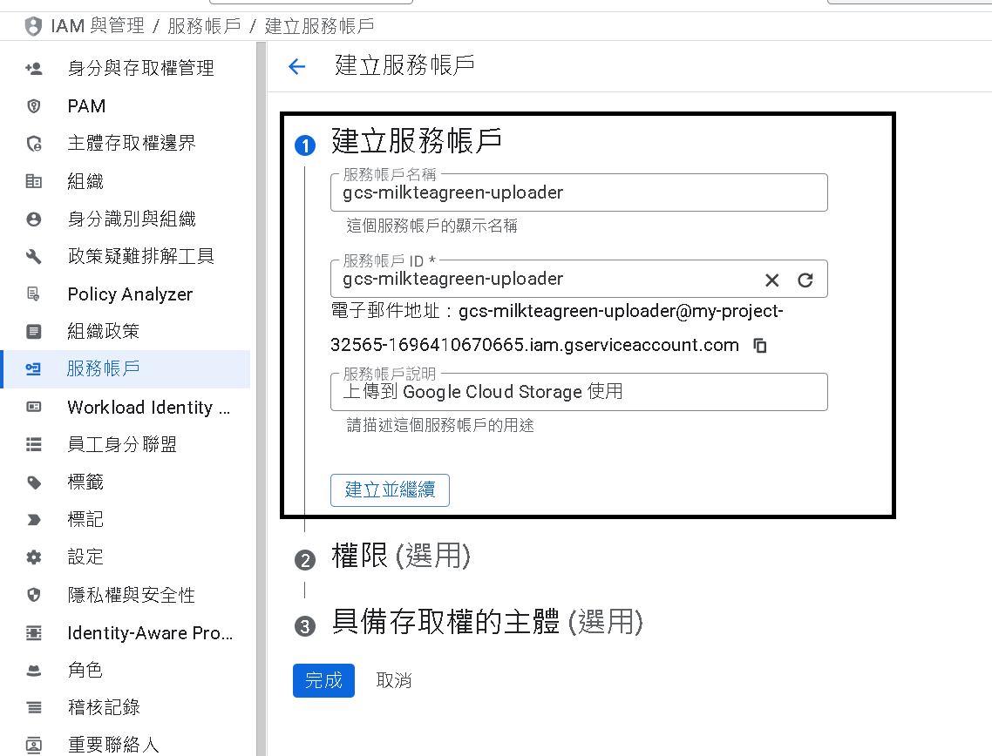Click the 服務帳戶說明 description field

coord(579,392)
